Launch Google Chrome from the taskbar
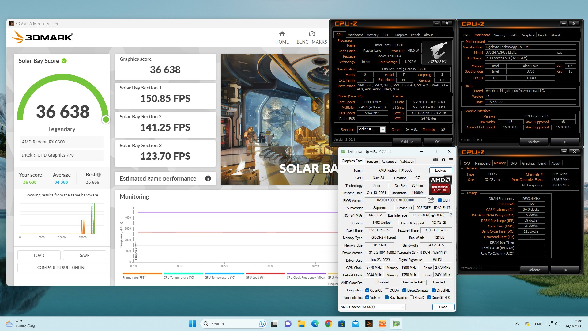 (328, 324)
